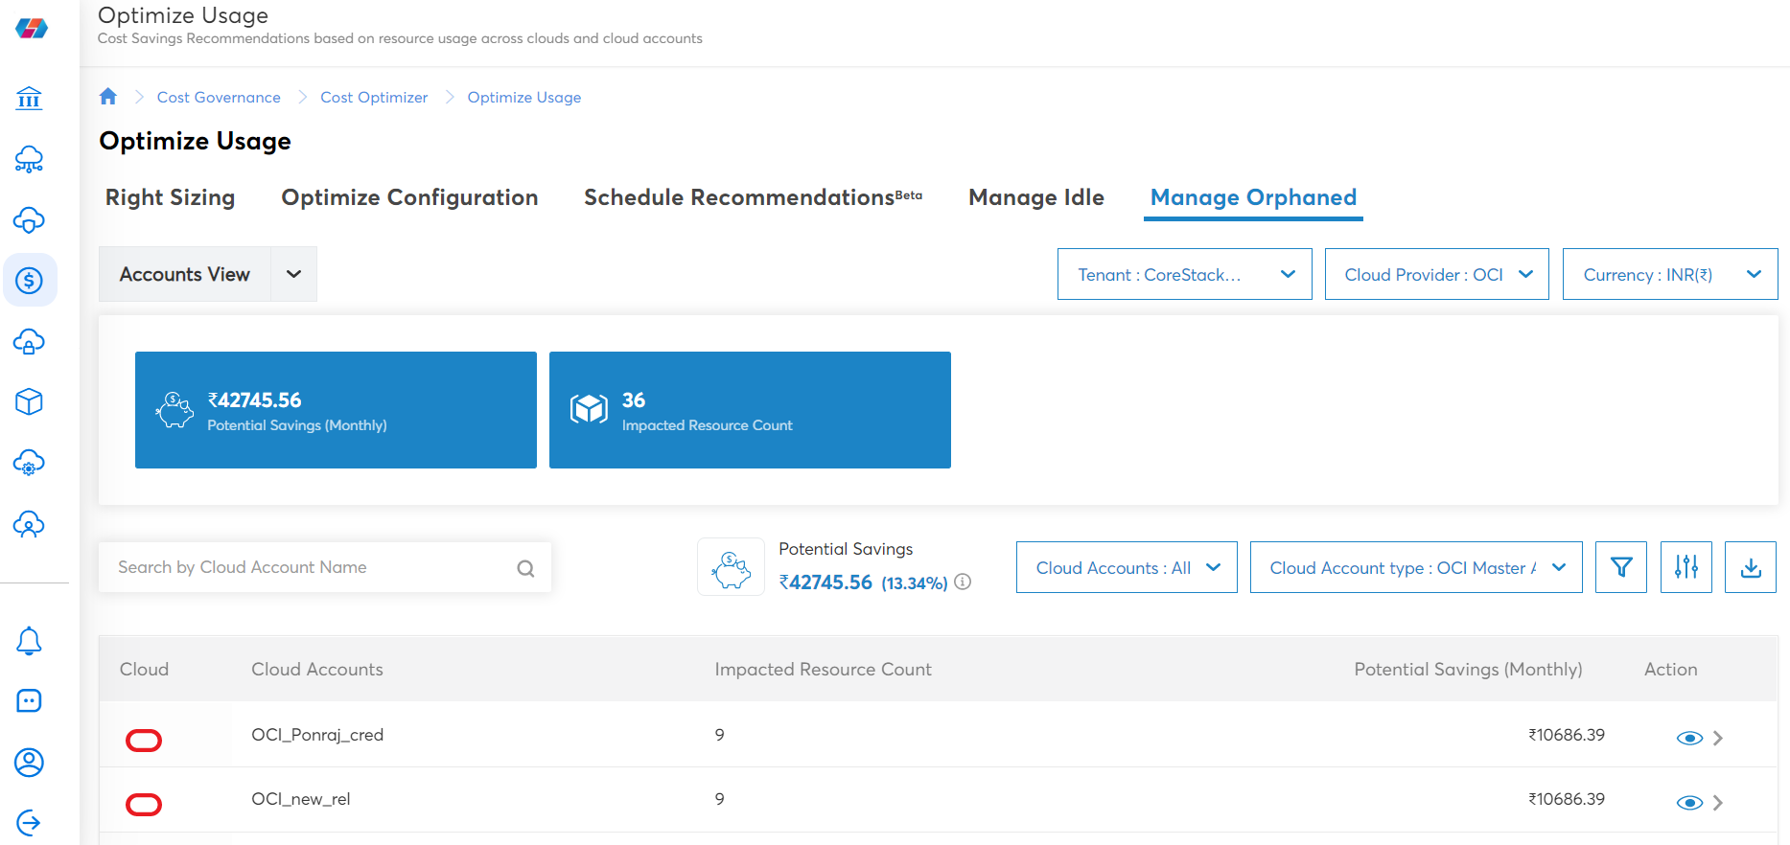Click resource count 9 in OCI_new_rel row

(x=720, y=799)
